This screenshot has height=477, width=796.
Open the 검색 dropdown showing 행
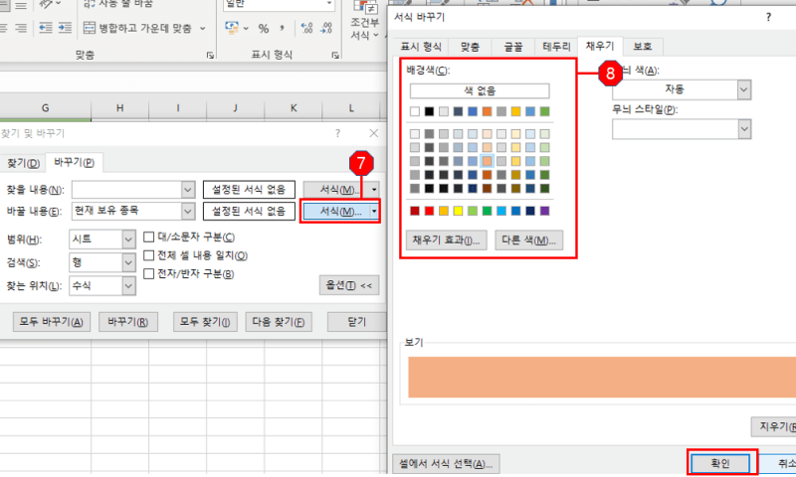pyautogui.click(x=128, y=262)
